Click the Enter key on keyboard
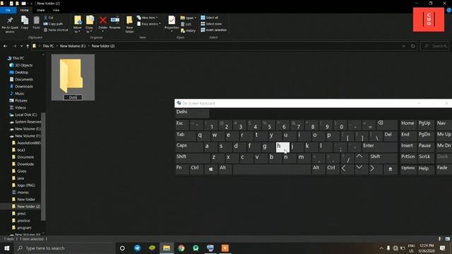This screenshot has height=254, width=452. point(380,147)
